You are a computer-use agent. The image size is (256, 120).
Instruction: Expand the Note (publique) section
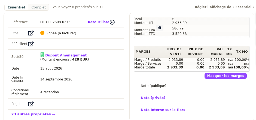click(x=154, y=86)
